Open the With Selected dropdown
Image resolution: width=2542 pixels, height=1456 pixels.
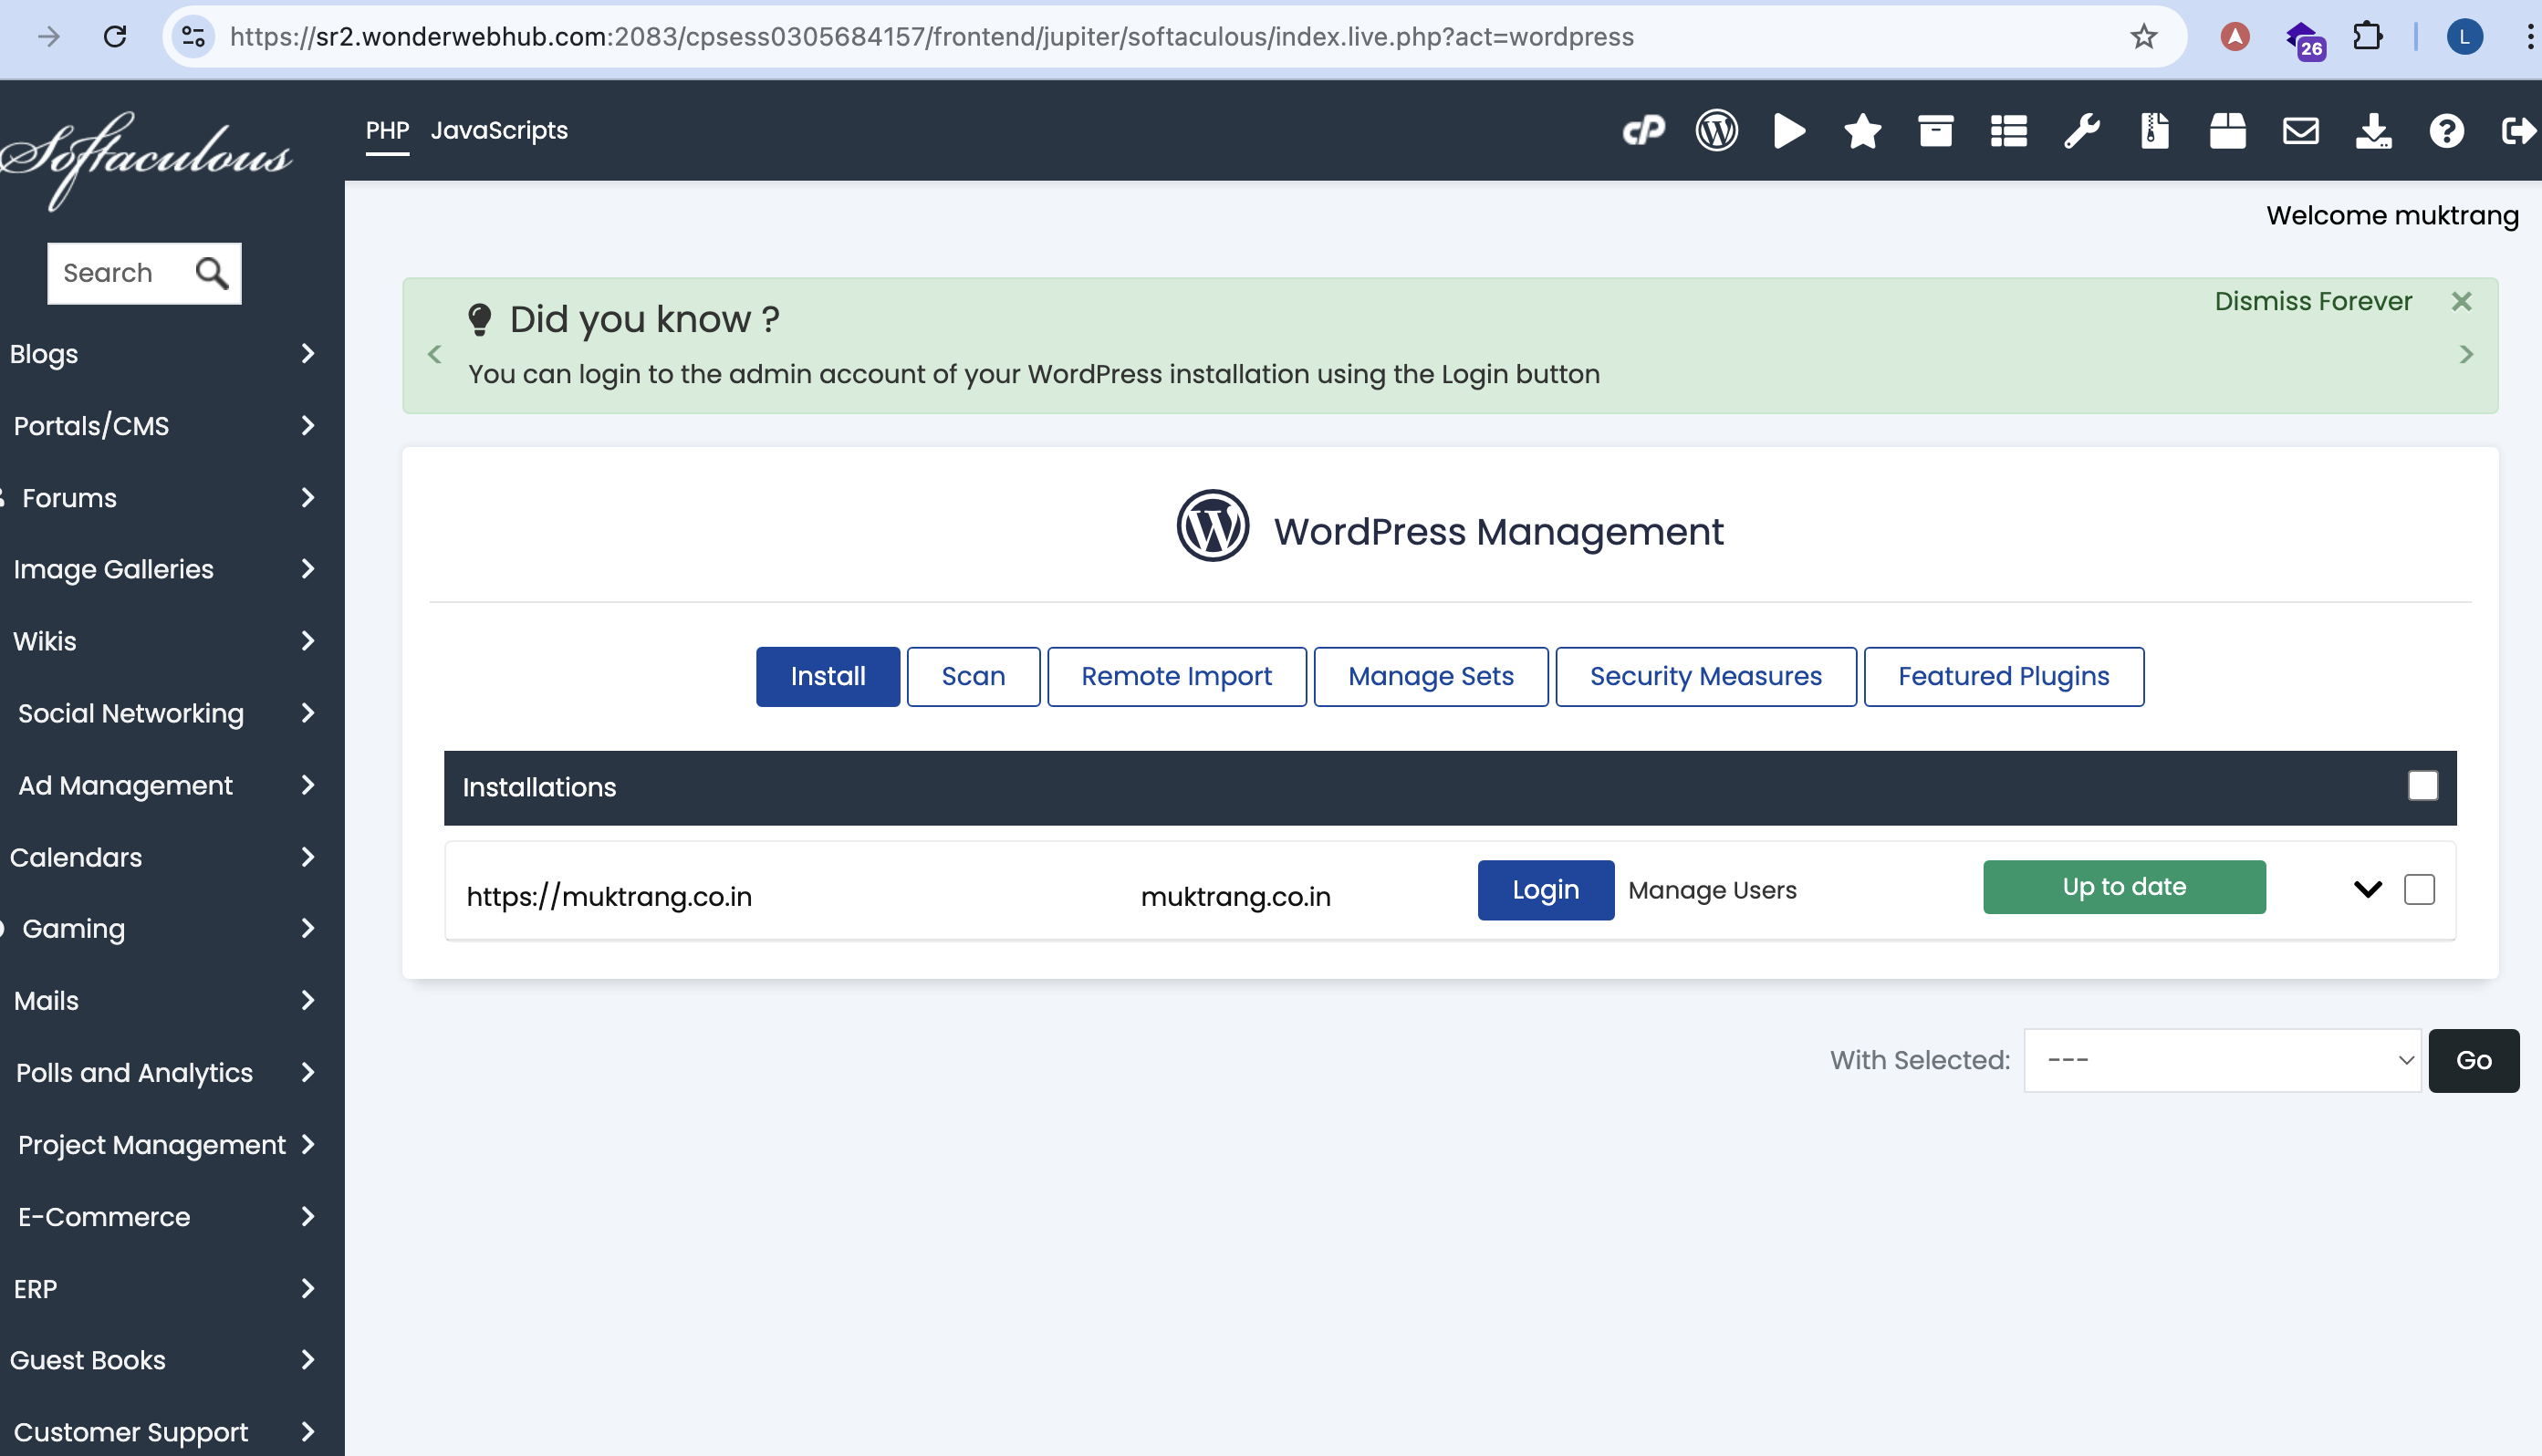point(2222,1060)
